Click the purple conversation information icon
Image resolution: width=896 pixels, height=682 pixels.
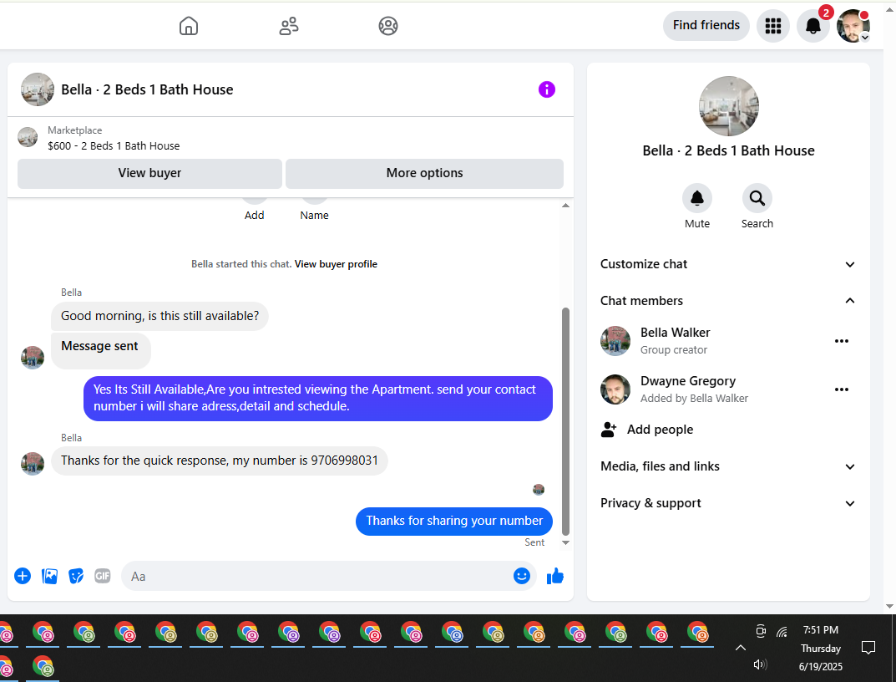coord(547,89)
